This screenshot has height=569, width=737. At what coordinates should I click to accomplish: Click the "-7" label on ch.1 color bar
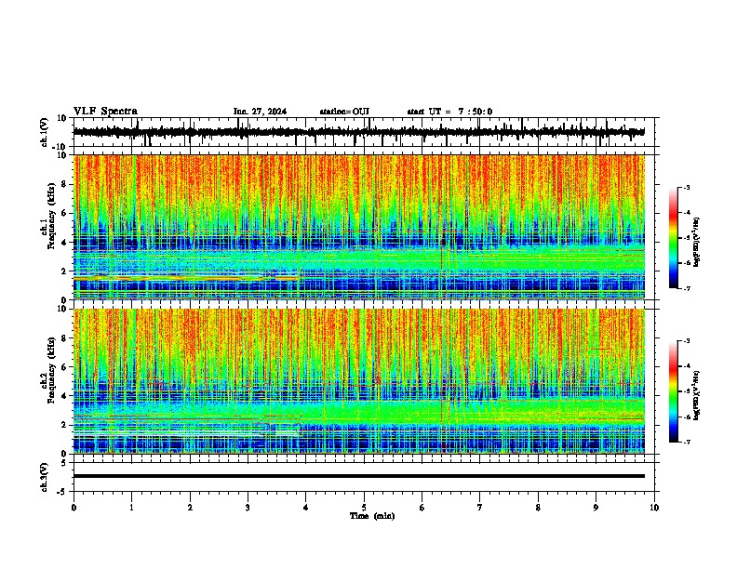coord(686,288)
